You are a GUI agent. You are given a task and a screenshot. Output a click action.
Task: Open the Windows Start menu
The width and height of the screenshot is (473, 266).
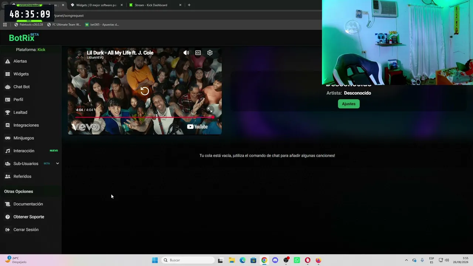pyautogui.click(x=155, y=260)
